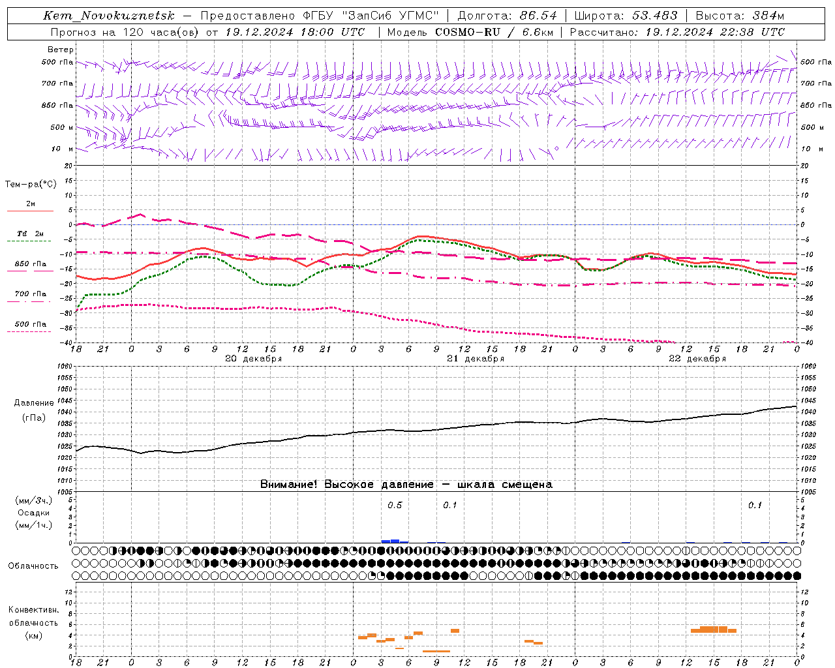
Task: Click the '20 декабря' date label
Action: point(253,359)
